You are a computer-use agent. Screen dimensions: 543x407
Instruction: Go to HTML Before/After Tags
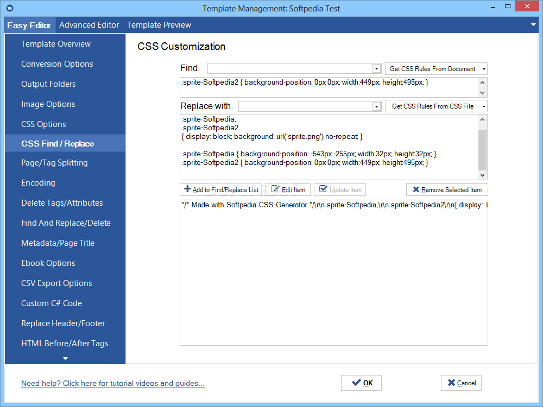(x=65, y=344)
